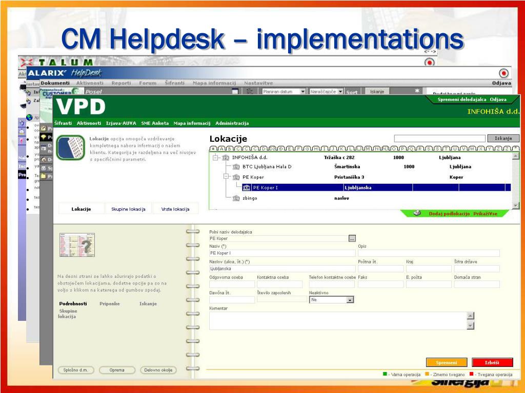525x393 pixels.
Task: Click the calendar icon in ALARIX Posel toolbar
Action: pyautogui.click(x=235, y=91)
